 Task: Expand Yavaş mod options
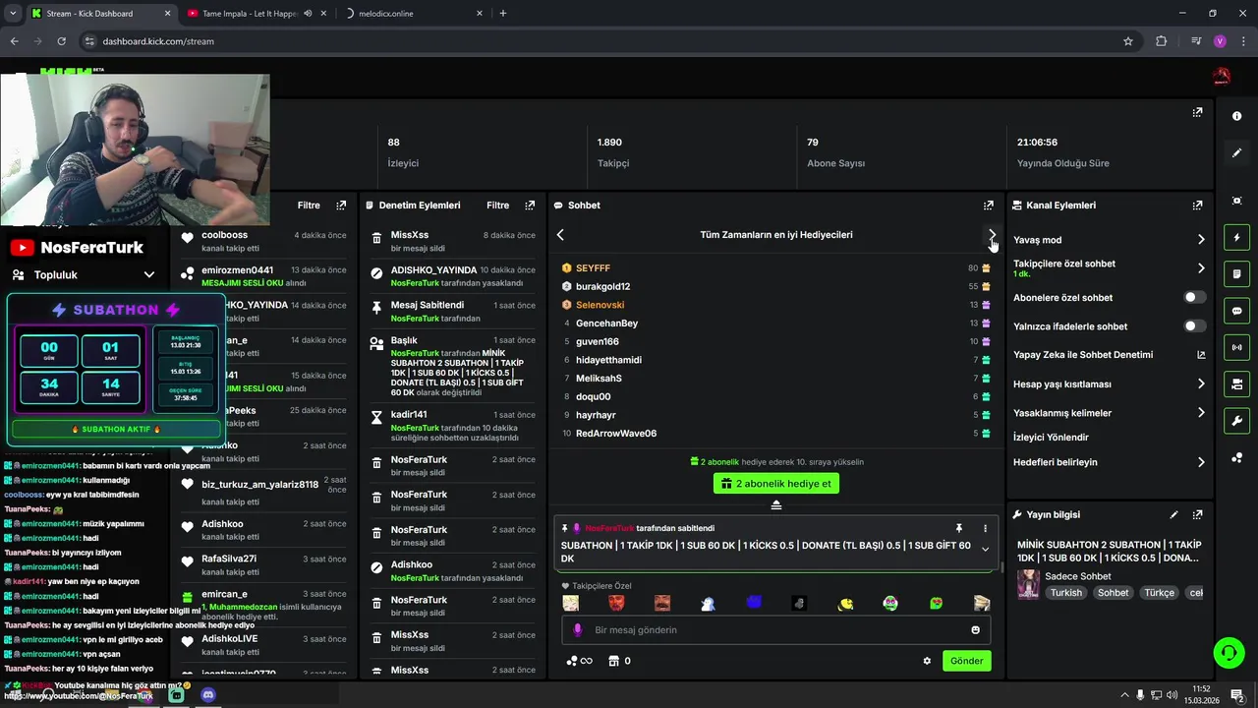pyautogui.click(x=1201, y=240)
